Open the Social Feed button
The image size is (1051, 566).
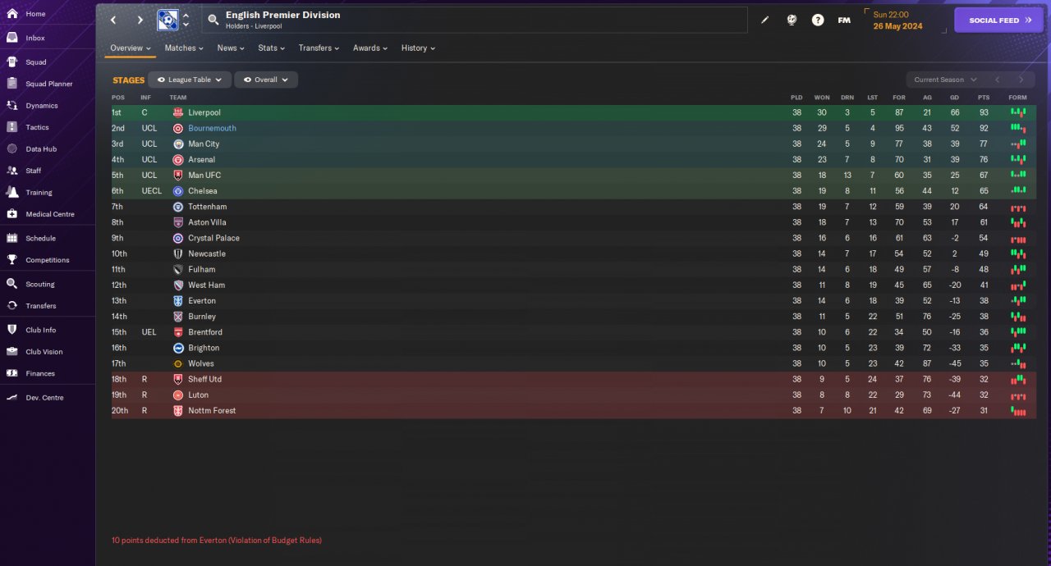(x=998, y=20)
